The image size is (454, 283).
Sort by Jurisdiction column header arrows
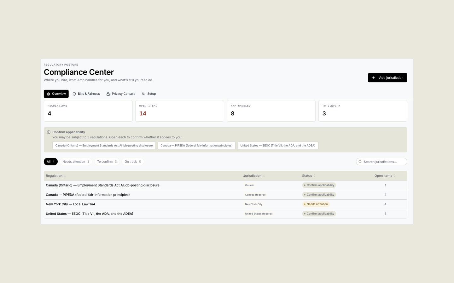264,176
